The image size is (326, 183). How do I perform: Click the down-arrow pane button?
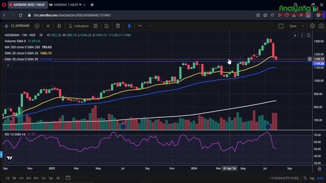tap(295, 35)
